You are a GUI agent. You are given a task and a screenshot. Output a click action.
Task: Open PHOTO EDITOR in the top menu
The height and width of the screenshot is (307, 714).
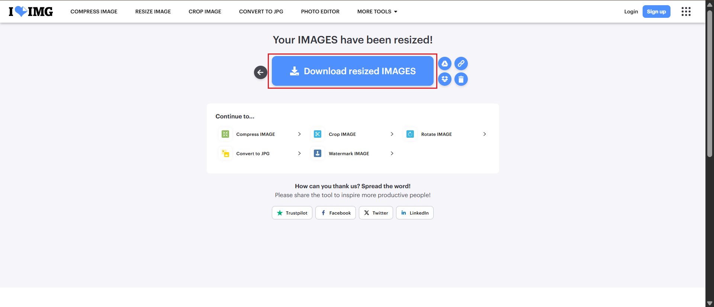pos(320,12)
